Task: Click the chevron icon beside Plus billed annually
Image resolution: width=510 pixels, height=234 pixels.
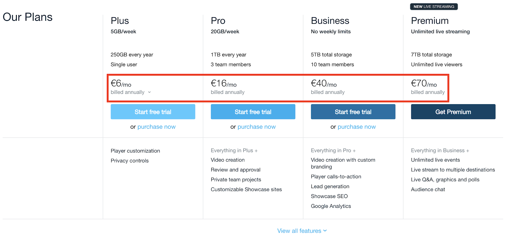Action: click(149, 92)
